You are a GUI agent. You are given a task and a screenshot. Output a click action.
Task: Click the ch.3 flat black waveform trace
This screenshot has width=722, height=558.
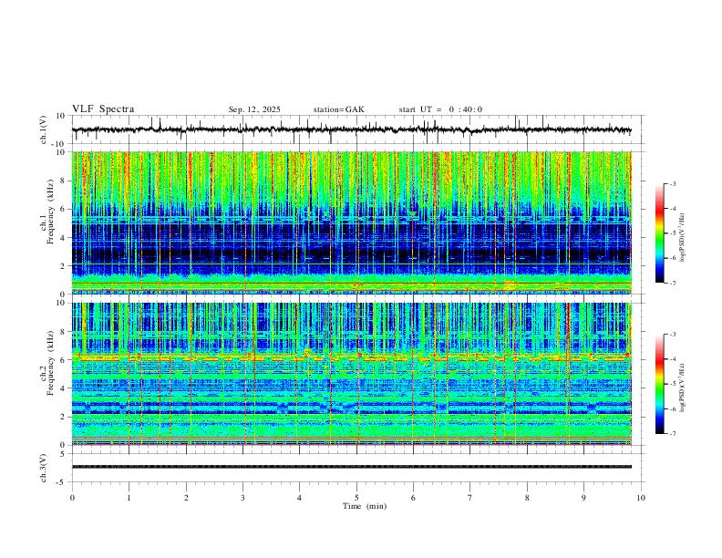[x=351, y=467]
